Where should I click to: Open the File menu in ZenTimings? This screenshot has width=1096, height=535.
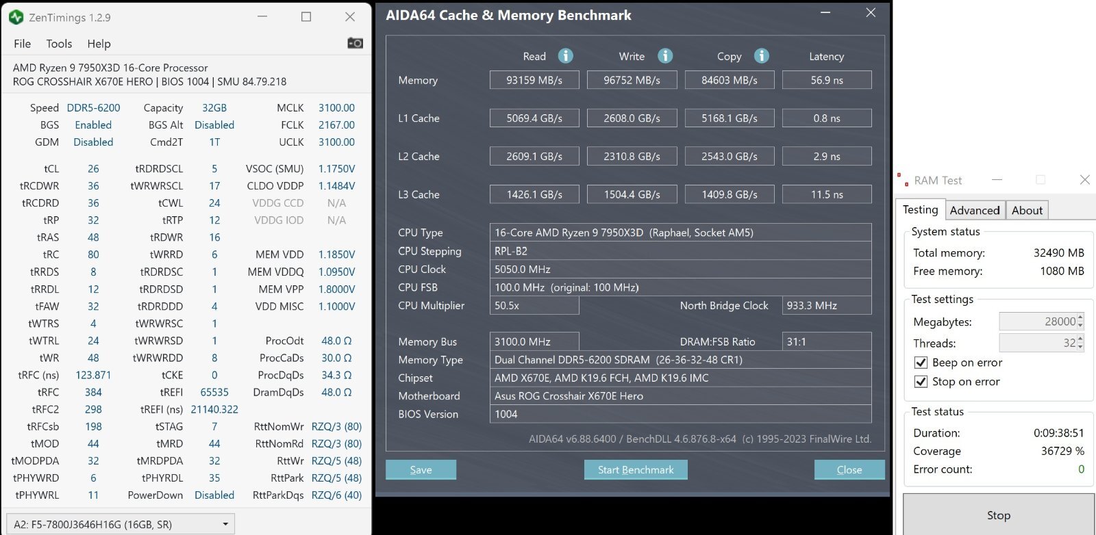click(x=23, y=44)
